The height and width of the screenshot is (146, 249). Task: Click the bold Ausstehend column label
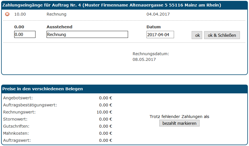point(59,27)
